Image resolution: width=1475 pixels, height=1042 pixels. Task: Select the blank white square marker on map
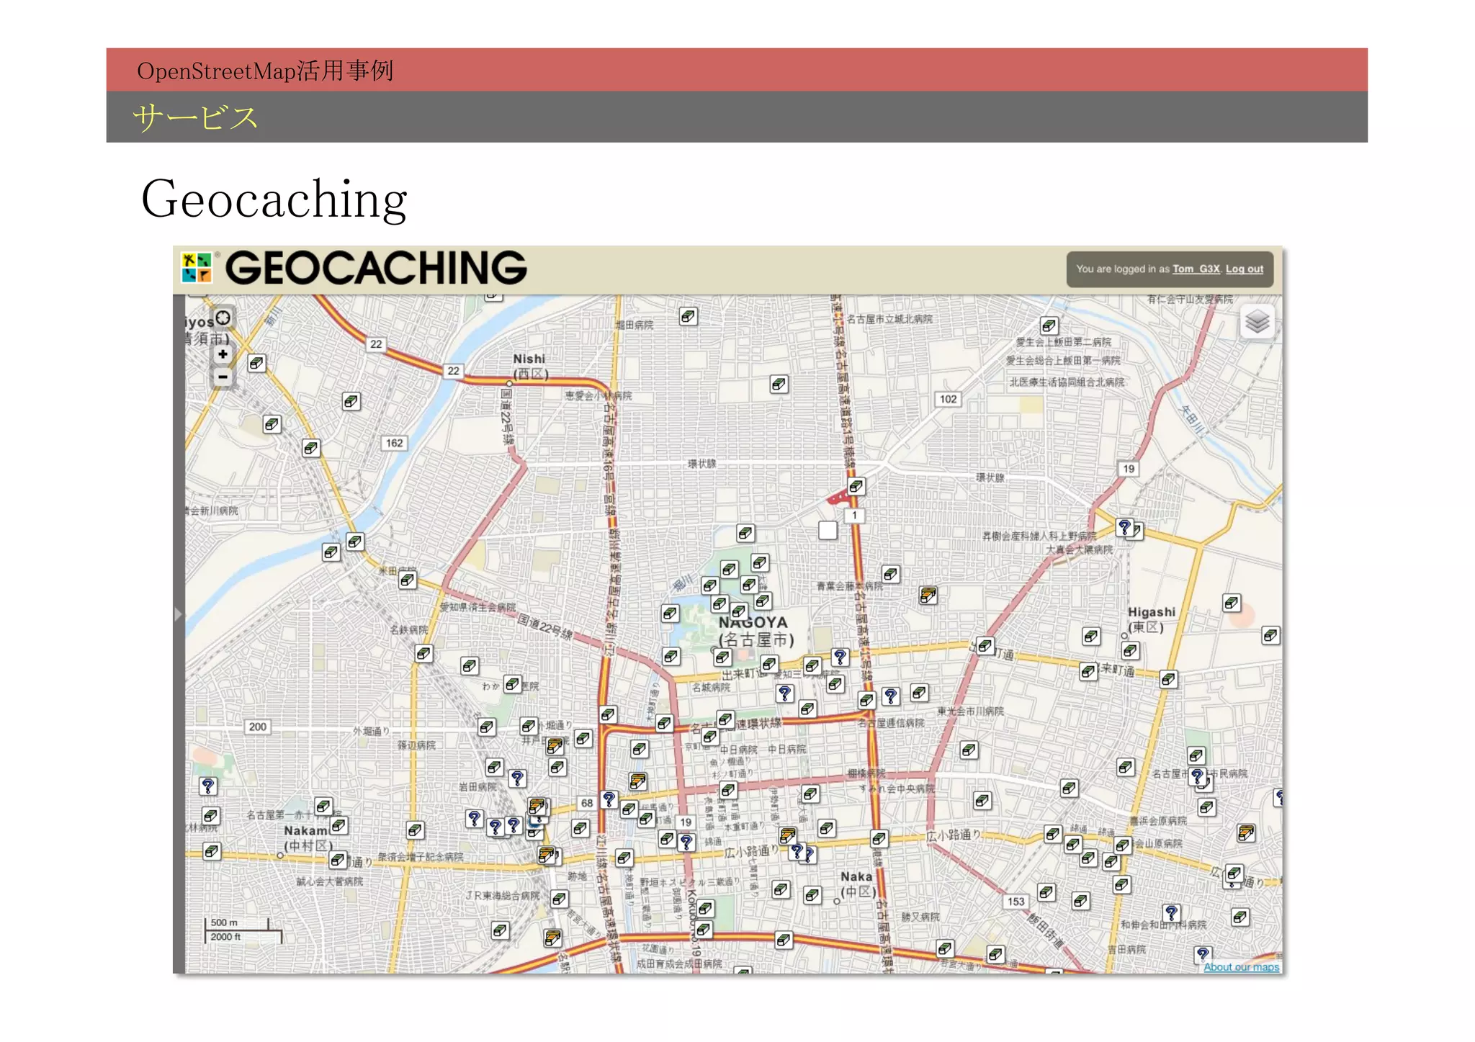[828, 530]
